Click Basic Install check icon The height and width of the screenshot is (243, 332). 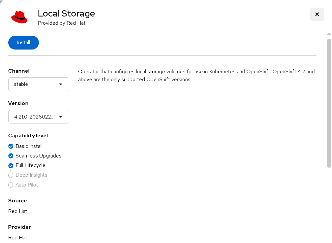point(11,146)
